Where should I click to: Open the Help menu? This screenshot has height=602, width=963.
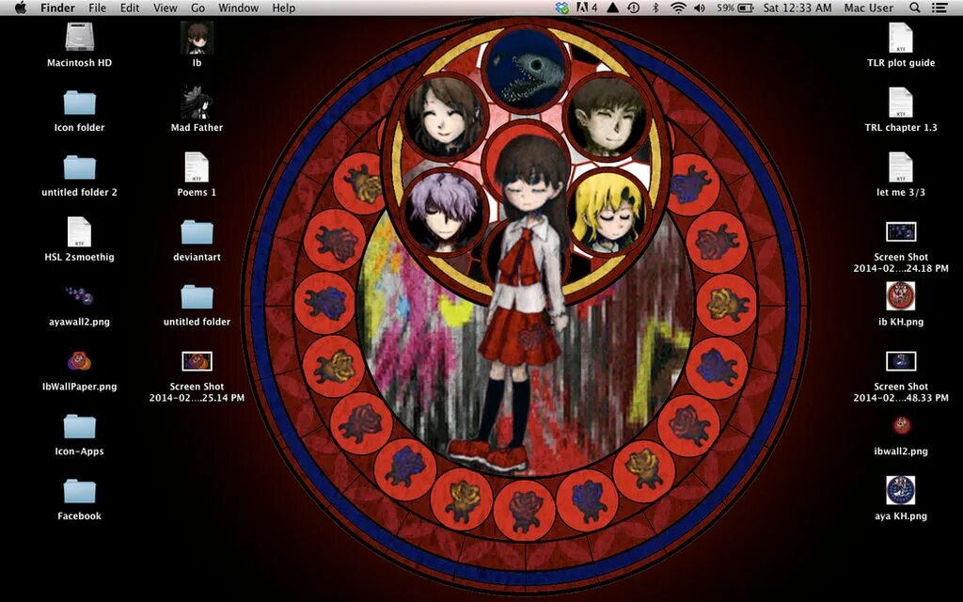[284, 8]
